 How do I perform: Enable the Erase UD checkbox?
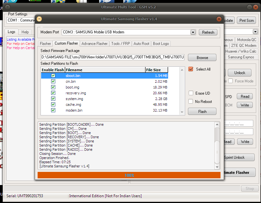click(x=191, y=93)
